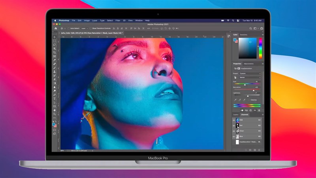Select the Brush tool
The image size is (316, 178).
55,68
